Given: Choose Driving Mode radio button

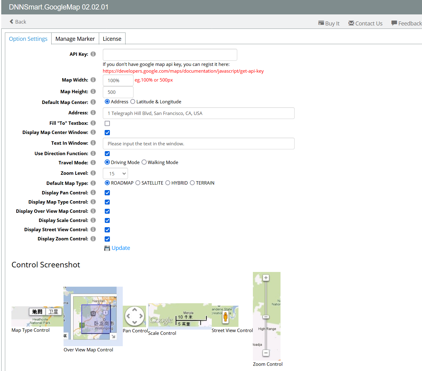Looking at the screenshot, I should [107, 162].
